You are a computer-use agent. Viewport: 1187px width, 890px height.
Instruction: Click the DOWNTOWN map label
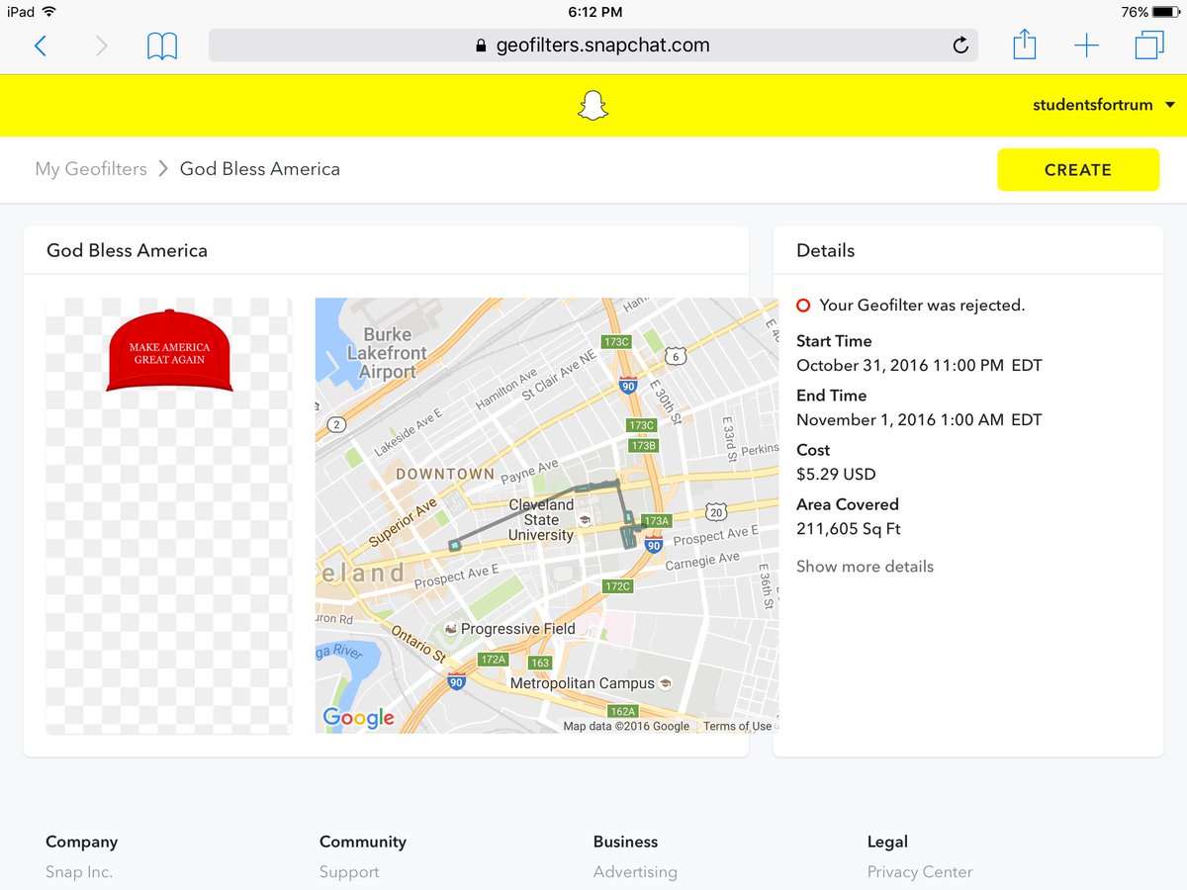(445, 474)
